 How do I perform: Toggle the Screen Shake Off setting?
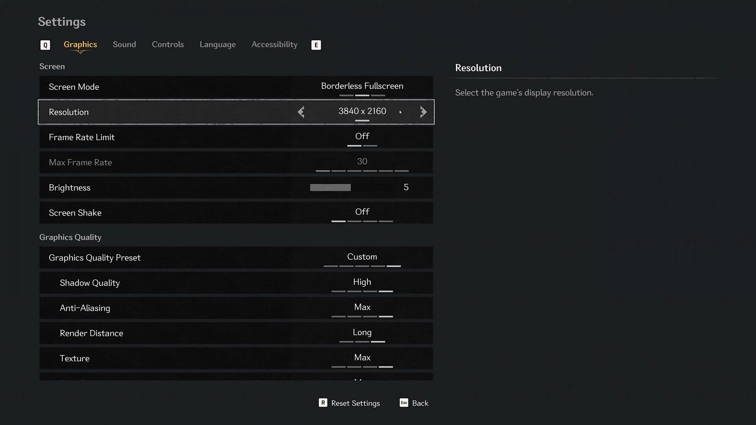pos(362,212)
